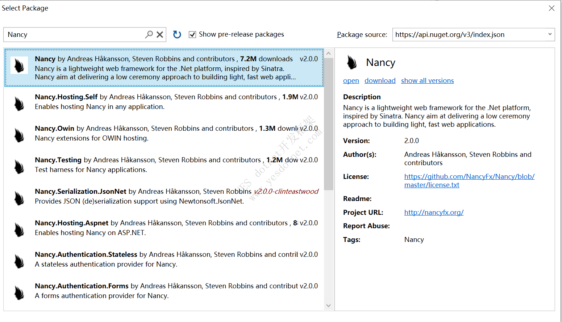The image size is (562, 322).
Task: Click the Nancy.Testing package icon
Action: pyautogui.click(x=19, y=166)
